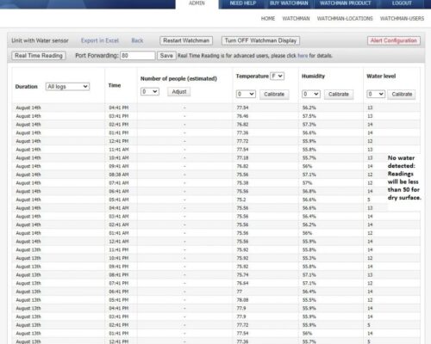431x344 pixels.
Task: Expand the Duration All logs dropdown
Action: pos(67,86)
